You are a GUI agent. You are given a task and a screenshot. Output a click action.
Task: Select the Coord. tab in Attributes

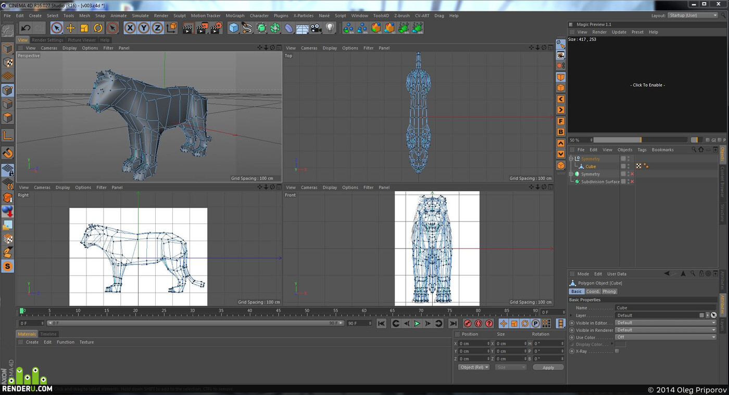click(593, 292)
